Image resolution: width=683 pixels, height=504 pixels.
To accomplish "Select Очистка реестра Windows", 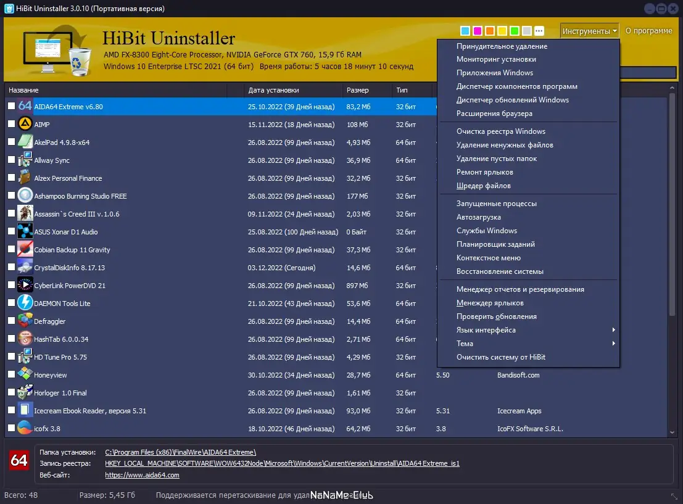I will (529, 131).
